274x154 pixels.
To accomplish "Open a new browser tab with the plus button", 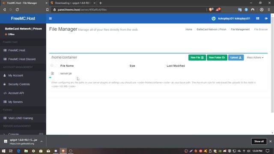I will pyautogui.click(x=101, y=3).
